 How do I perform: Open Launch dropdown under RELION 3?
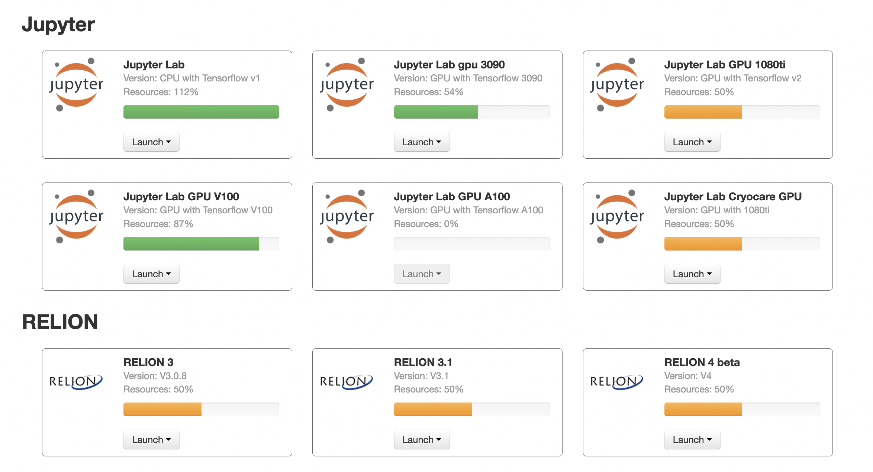coord(151,440)
